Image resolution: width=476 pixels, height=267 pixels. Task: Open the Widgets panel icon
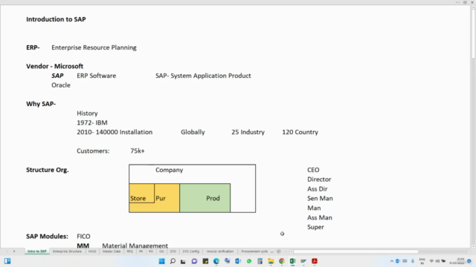pos(7,261)
